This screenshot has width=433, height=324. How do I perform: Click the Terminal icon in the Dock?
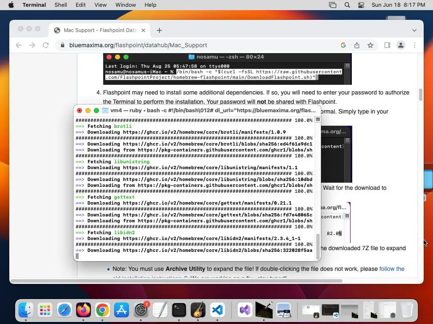(x=179, y=310)
